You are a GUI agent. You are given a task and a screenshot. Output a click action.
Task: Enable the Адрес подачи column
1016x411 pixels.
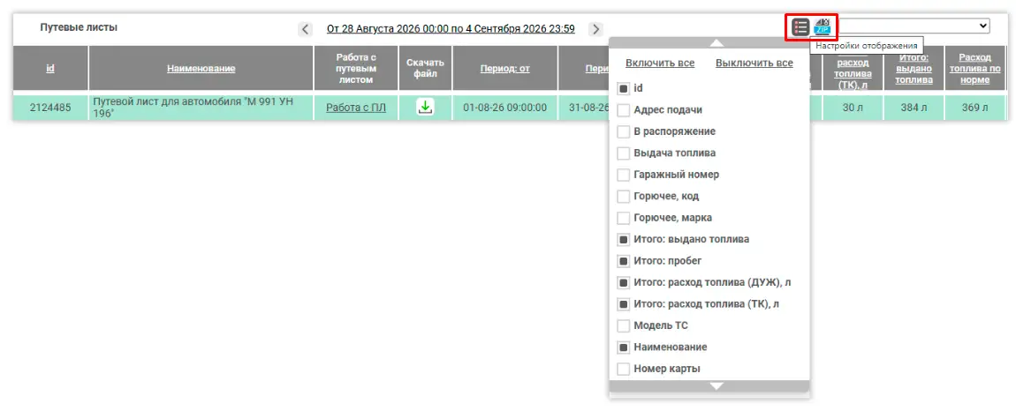tap(624, 110)
